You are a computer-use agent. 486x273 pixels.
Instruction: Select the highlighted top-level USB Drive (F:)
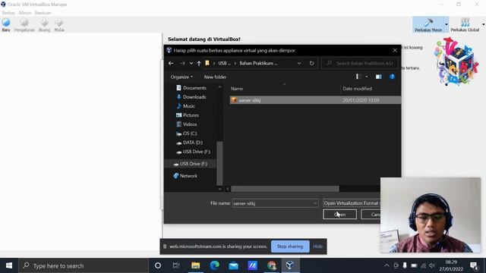pos(191,164)
